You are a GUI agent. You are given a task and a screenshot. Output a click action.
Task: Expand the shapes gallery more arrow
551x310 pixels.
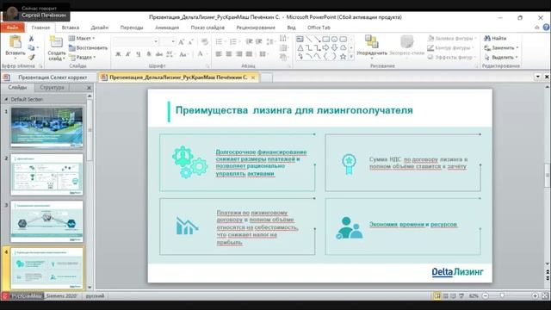(351, 57)
